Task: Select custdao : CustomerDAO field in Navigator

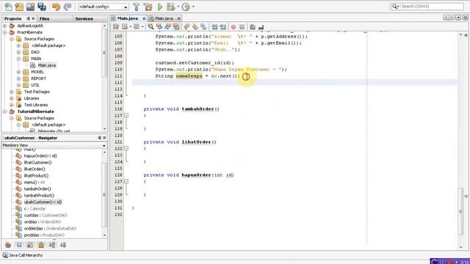Action: tap(46, 215)
